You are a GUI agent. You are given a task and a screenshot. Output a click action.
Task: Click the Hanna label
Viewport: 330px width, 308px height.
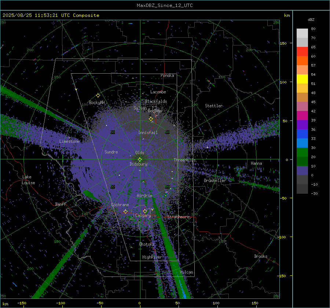[256, 163]
